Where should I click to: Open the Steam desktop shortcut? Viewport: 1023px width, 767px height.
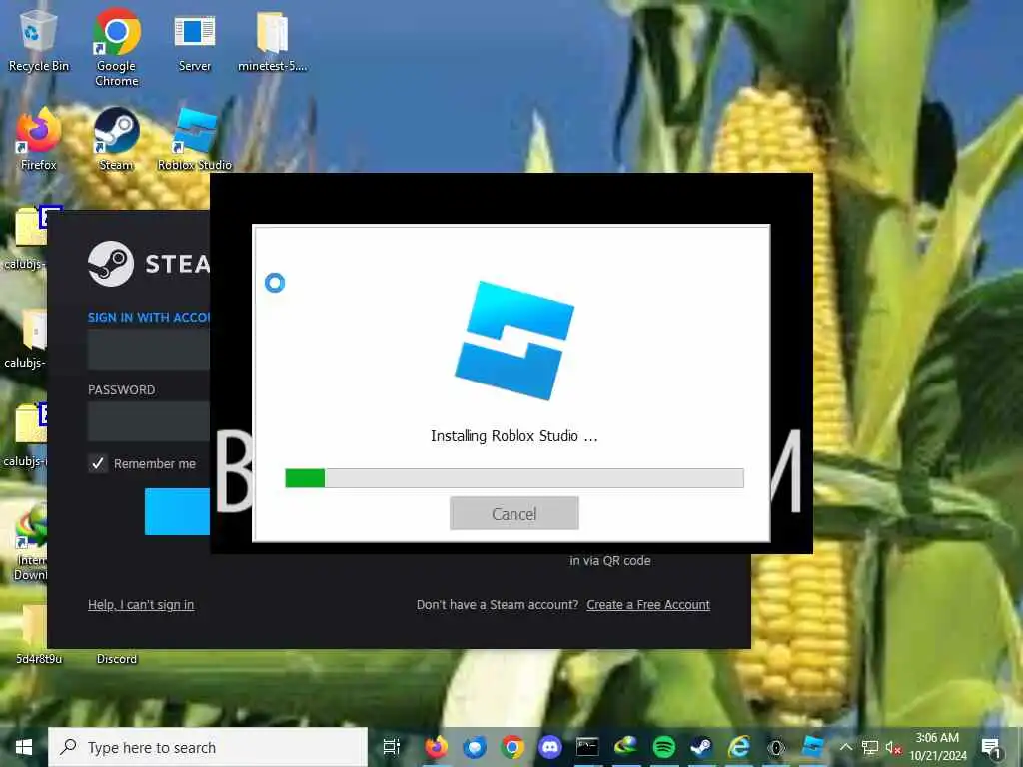[x=116, y=140]
